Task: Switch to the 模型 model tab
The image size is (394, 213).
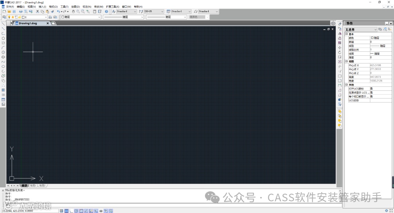Action: click(x=24, y=186)
